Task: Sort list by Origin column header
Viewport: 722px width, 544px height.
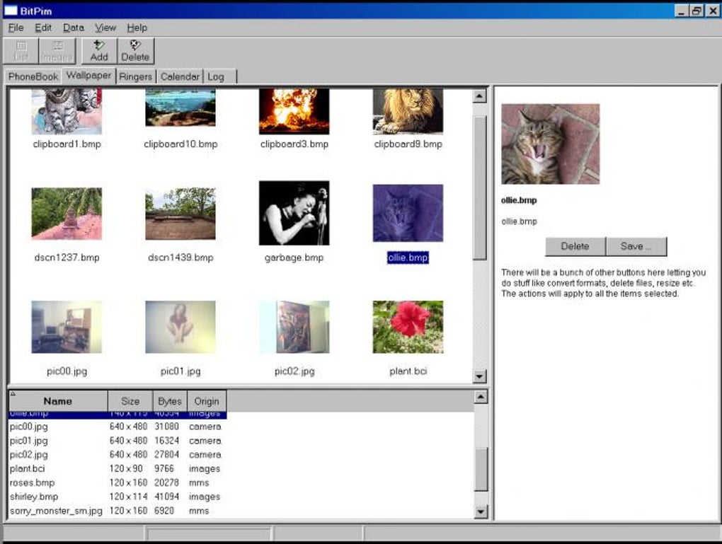Action: (207, 401)
